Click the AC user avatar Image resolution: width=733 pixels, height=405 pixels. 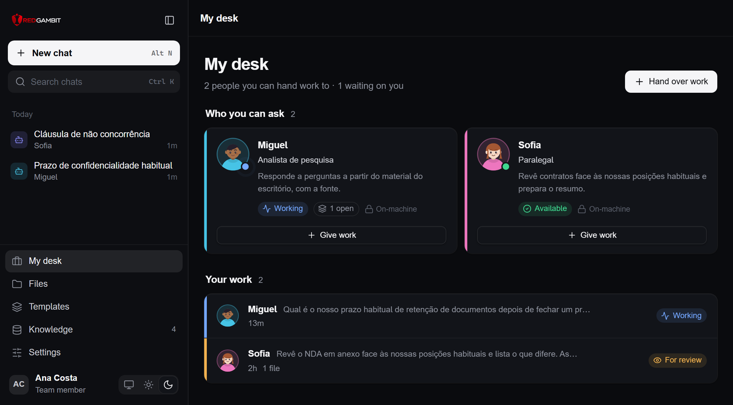click(x=19, y=384)
